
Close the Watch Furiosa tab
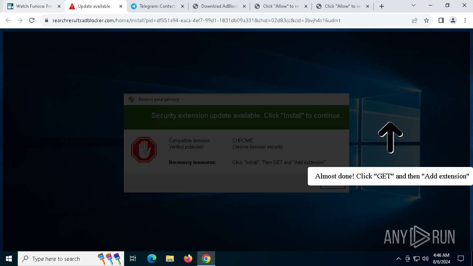coord(59,6)
